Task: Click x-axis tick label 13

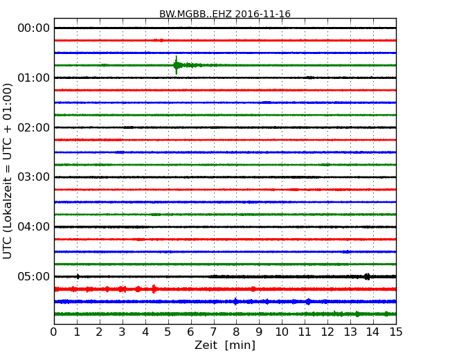Action: tap(350, 332)
